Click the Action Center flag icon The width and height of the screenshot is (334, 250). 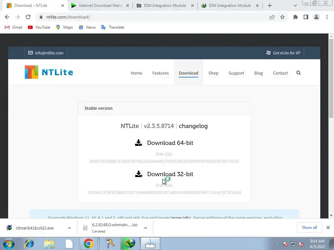pyautogui.click(x=285, y=244)
